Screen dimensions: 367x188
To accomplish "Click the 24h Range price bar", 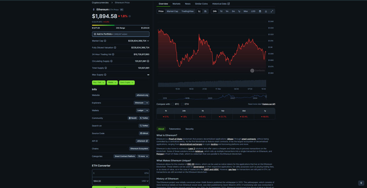I will tap(121, 25).
